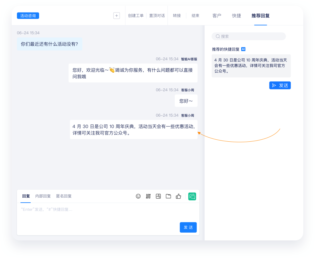315x258 pixels.
Task: Click the magnifier icon in the search bar
Action: point(218,36)
